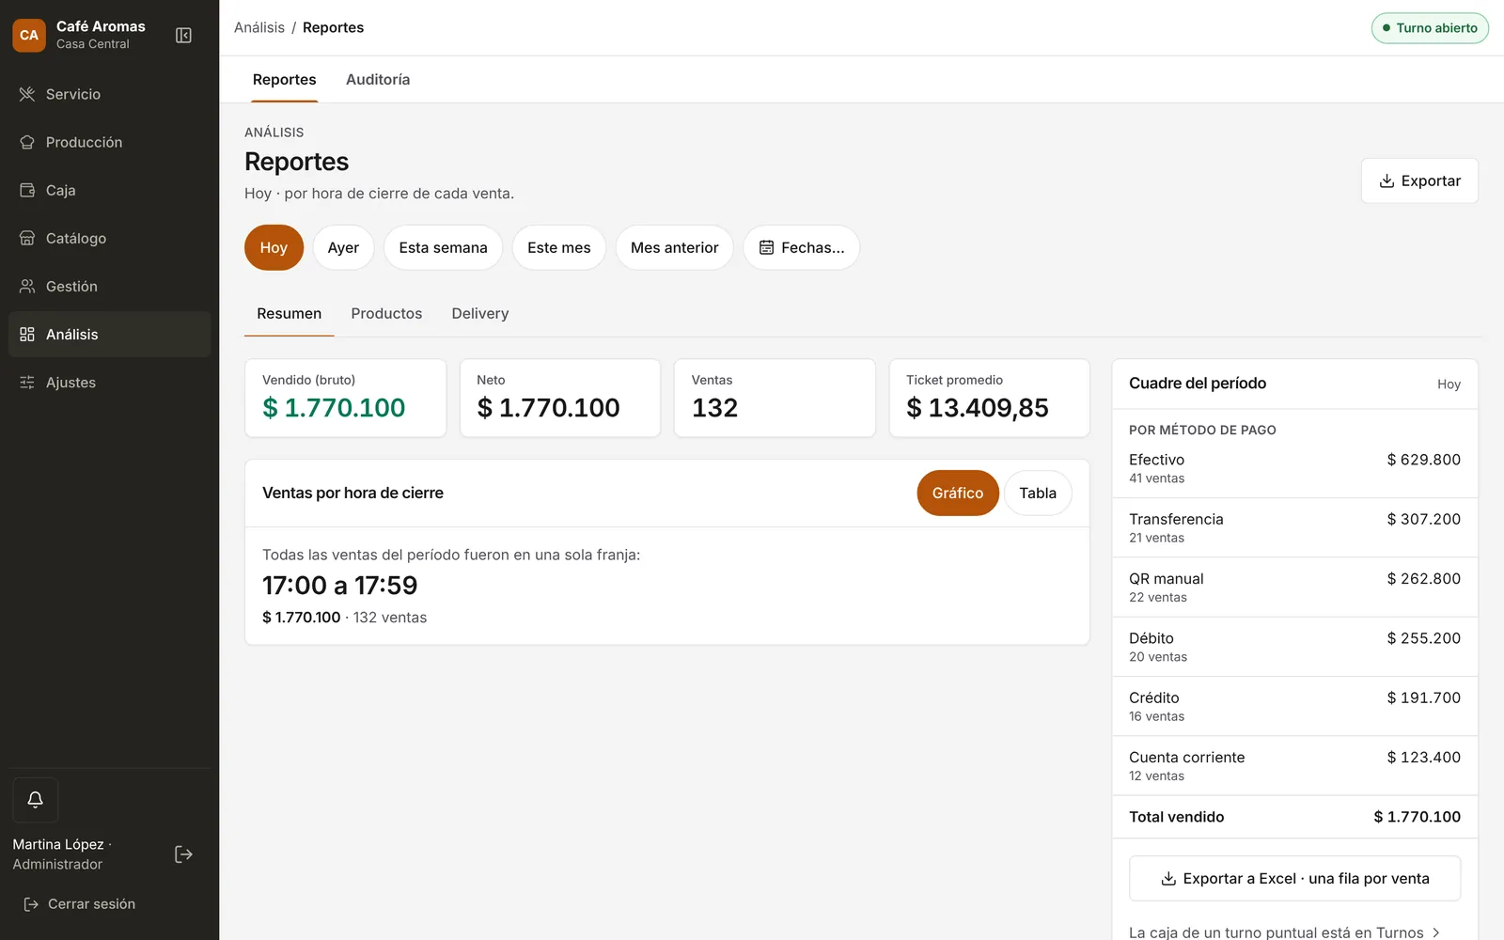Open the notifications bell

tap(35, 800)
